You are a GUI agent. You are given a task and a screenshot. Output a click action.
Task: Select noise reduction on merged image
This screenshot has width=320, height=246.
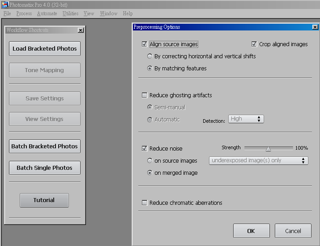tap(150, 173)
